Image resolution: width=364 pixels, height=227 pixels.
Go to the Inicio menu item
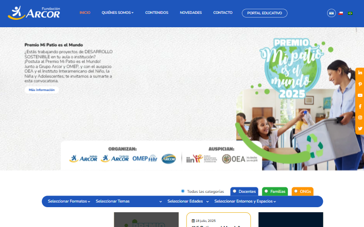(85, 12)
